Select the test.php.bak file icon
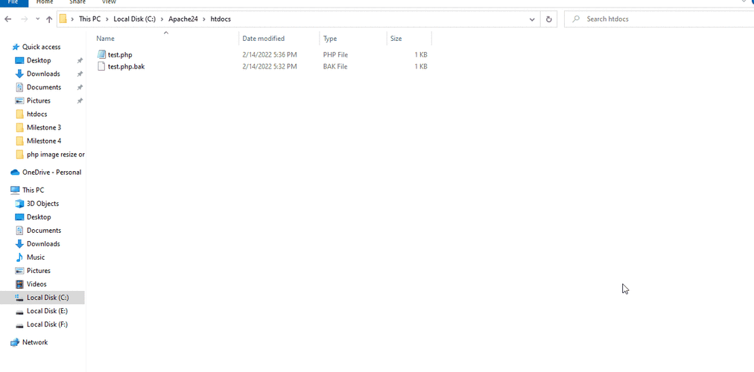This screenshot has height=372, width=754. [x=101, y=66]
